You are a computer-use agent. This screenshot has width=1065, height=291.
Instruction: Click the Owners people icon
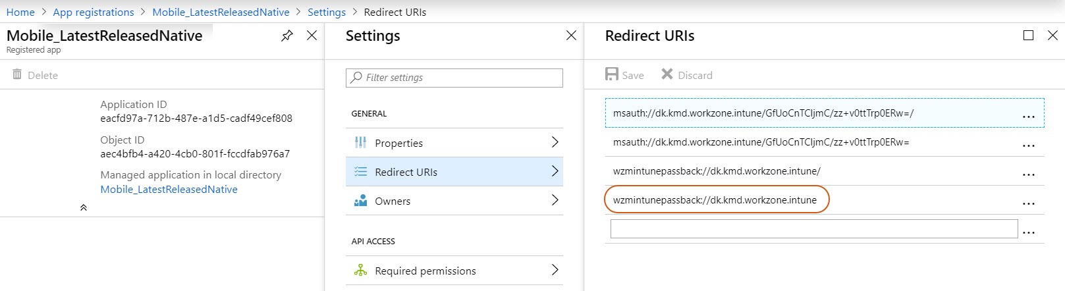[x=360, y=200]
